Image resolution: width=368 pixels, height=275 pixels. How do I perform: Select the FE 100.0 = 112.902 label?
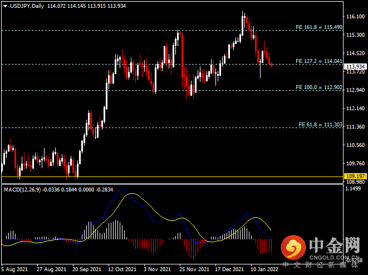319,87
